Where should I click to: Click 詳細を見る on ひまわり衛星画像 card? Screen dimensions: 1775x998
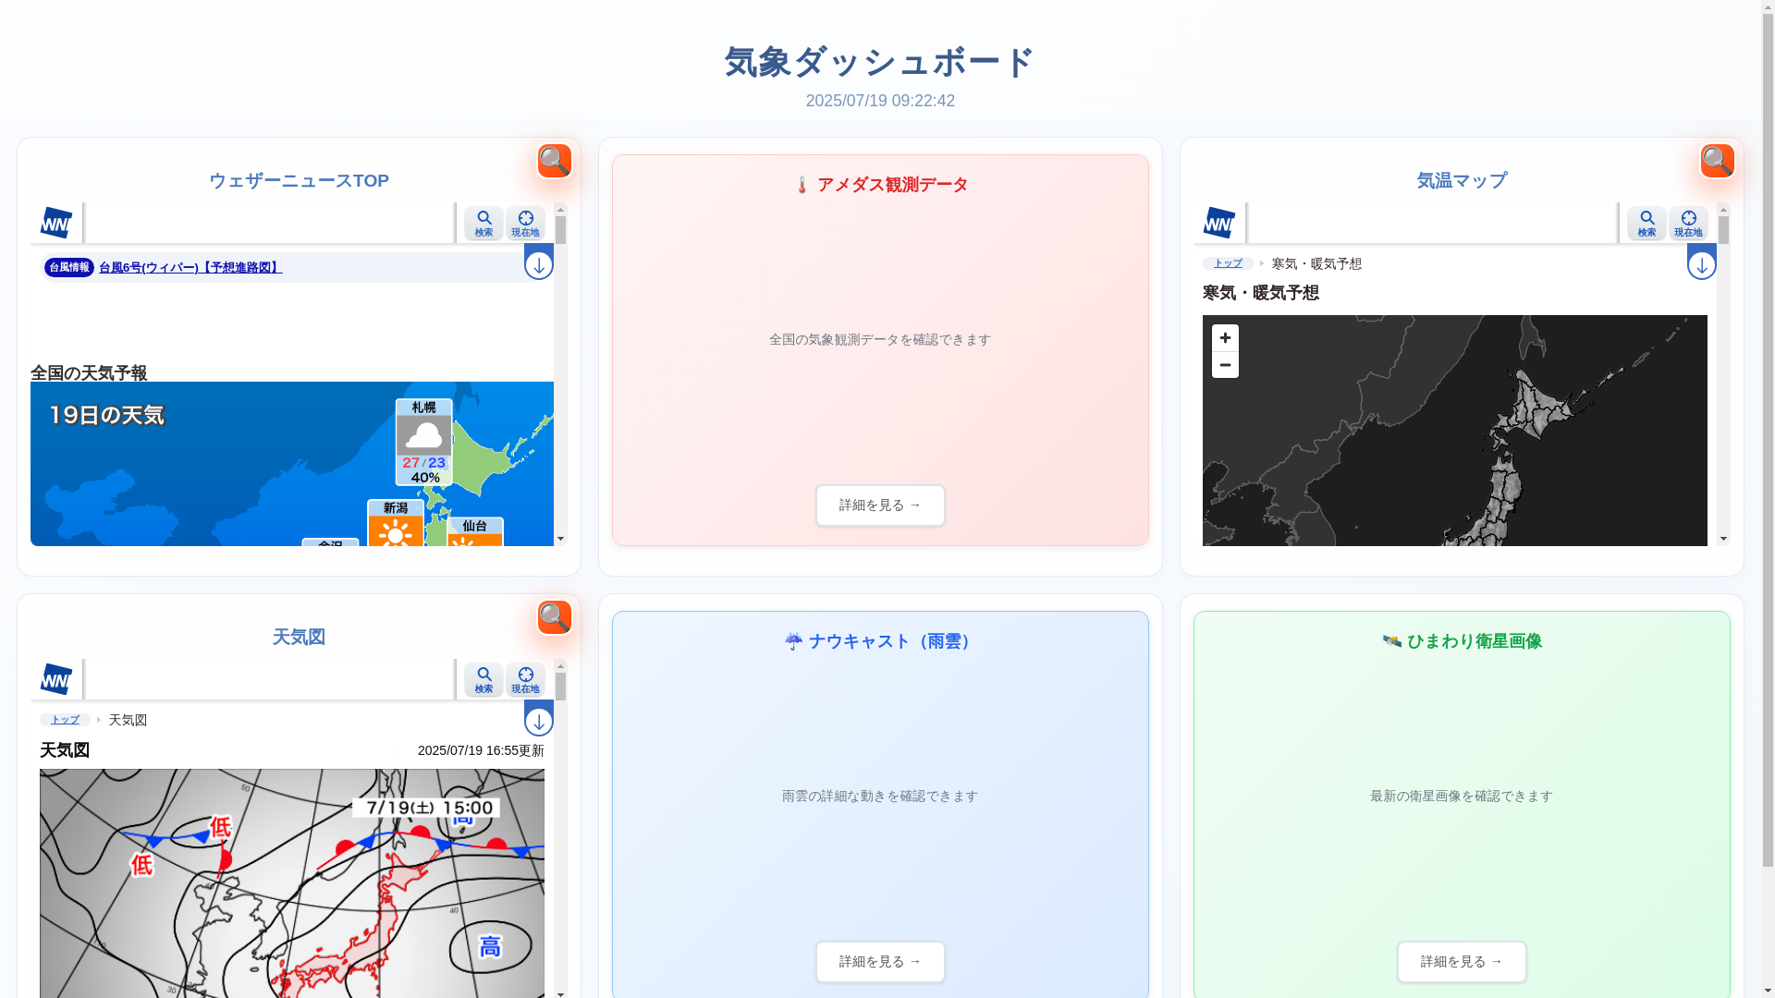(x=1462, y=962)
